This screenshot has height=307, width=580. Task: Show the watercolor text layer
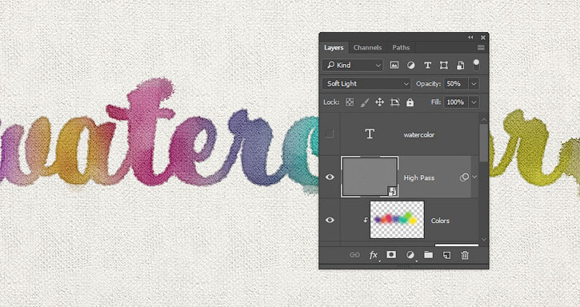330,134
